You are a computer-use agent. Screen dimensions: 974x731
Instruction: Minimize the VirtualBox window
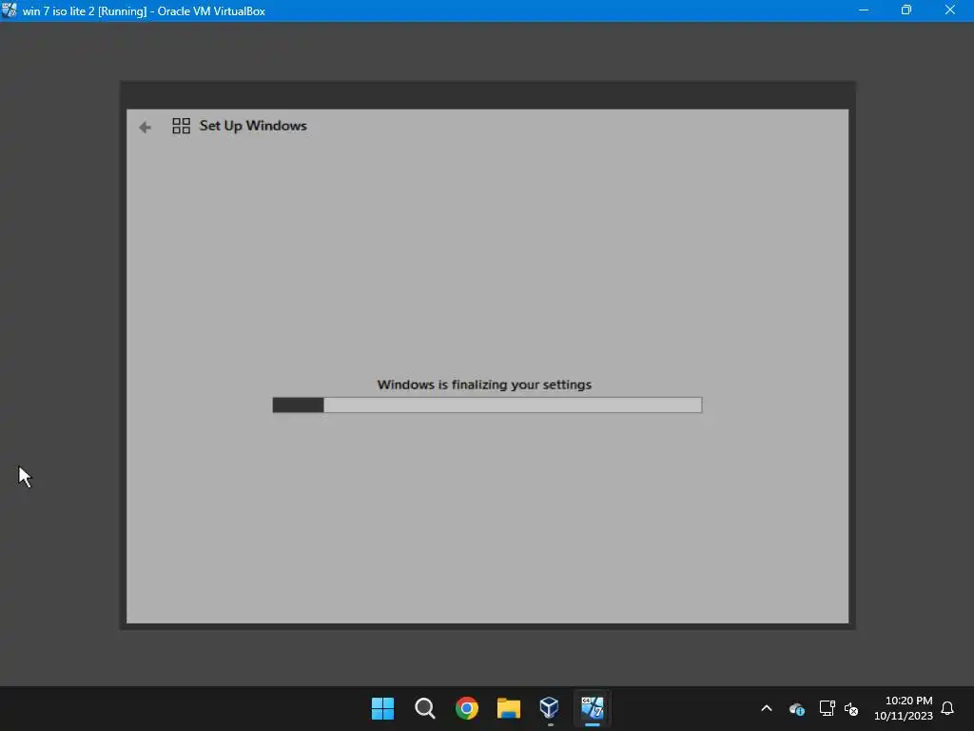pyautogui.click(x=864, y=10)
